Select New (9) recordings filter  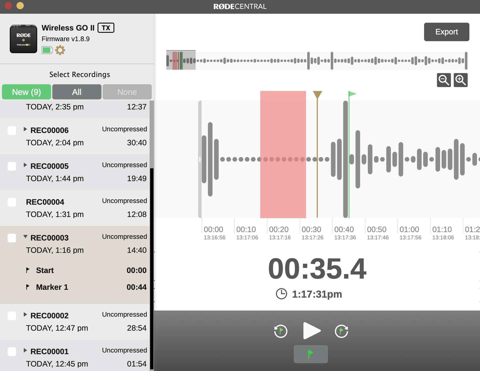click(27, 92)
